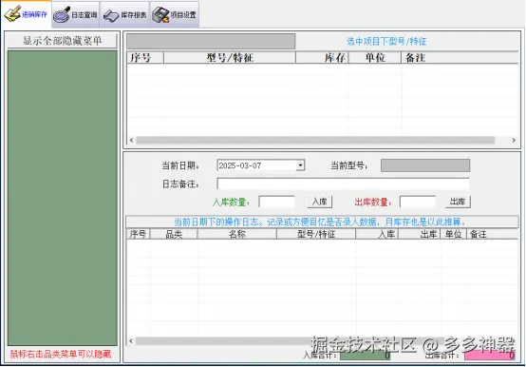Click the 名称 column header
Viewport: 526px width, 367px height.
[x=237, y=234]
